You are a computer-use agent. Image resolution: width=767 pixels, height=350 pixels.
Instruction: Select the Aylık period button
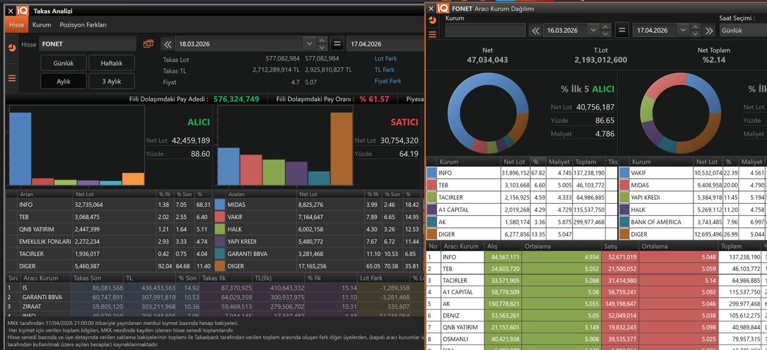click(64, 81)
